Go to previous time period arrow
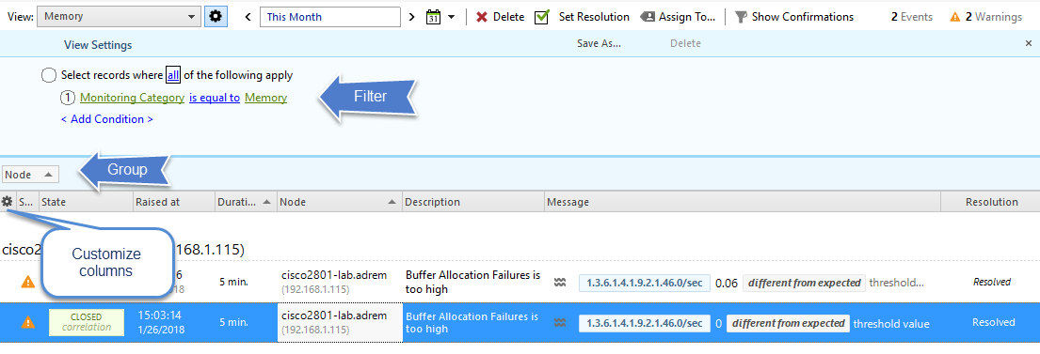The image size is (1040, 354). 248,17
